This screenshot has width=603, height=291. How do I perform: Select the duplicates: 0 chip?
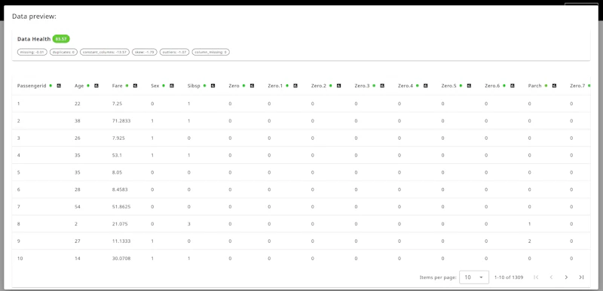(x=63, y=52)
